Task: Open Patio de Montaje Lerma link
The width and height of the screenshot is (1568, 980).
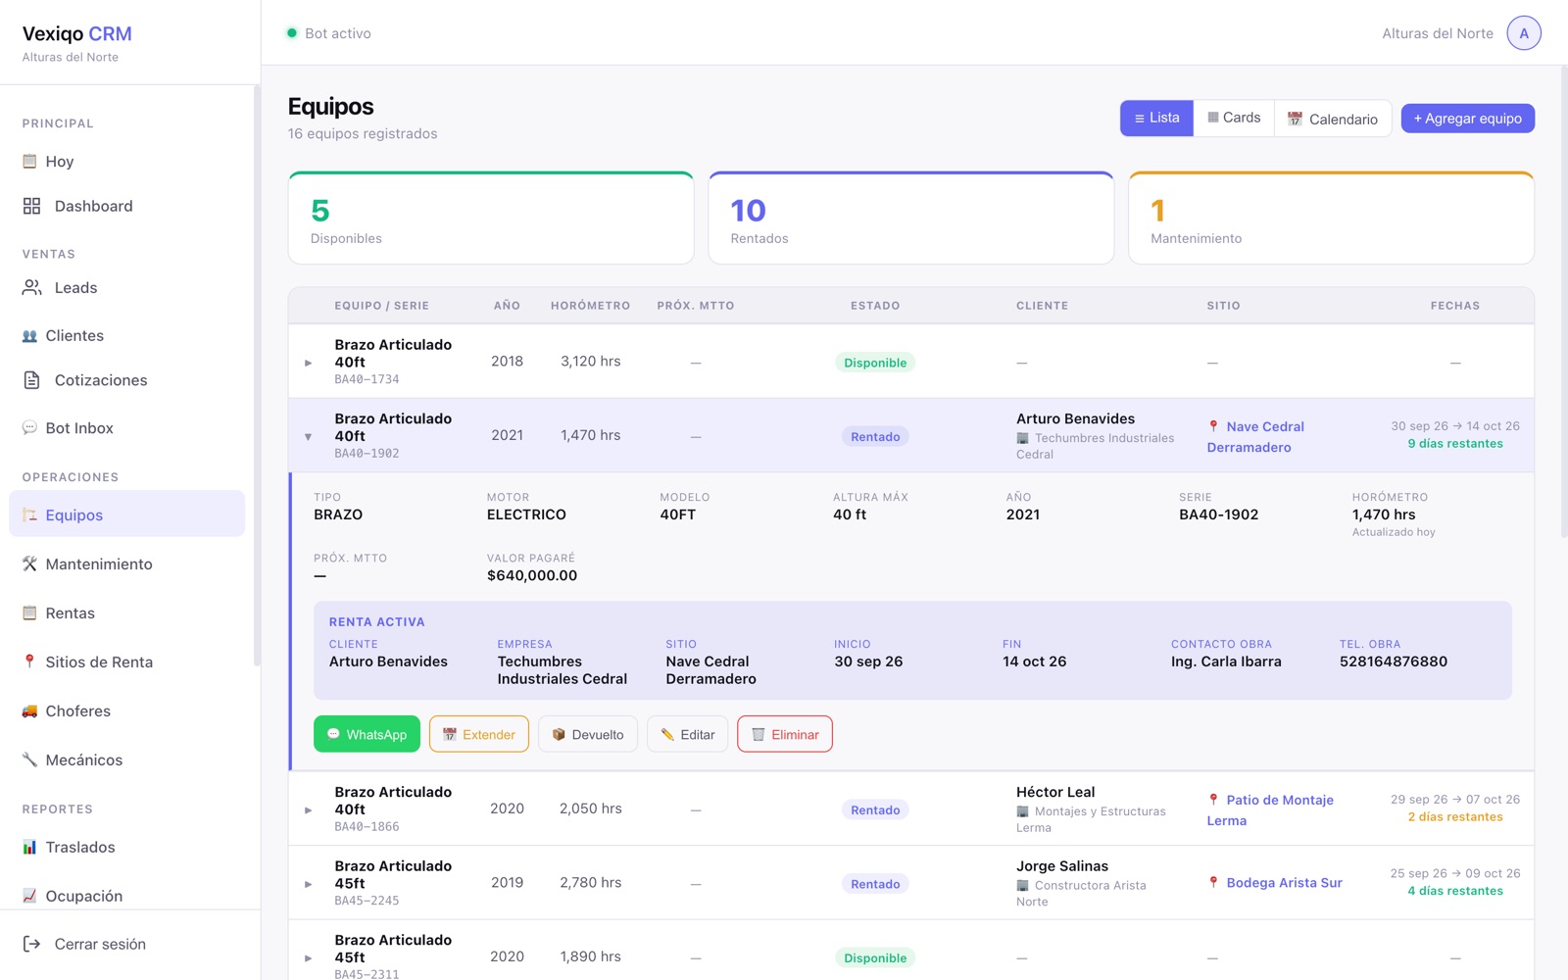Action: click(x=1270, y=810)
